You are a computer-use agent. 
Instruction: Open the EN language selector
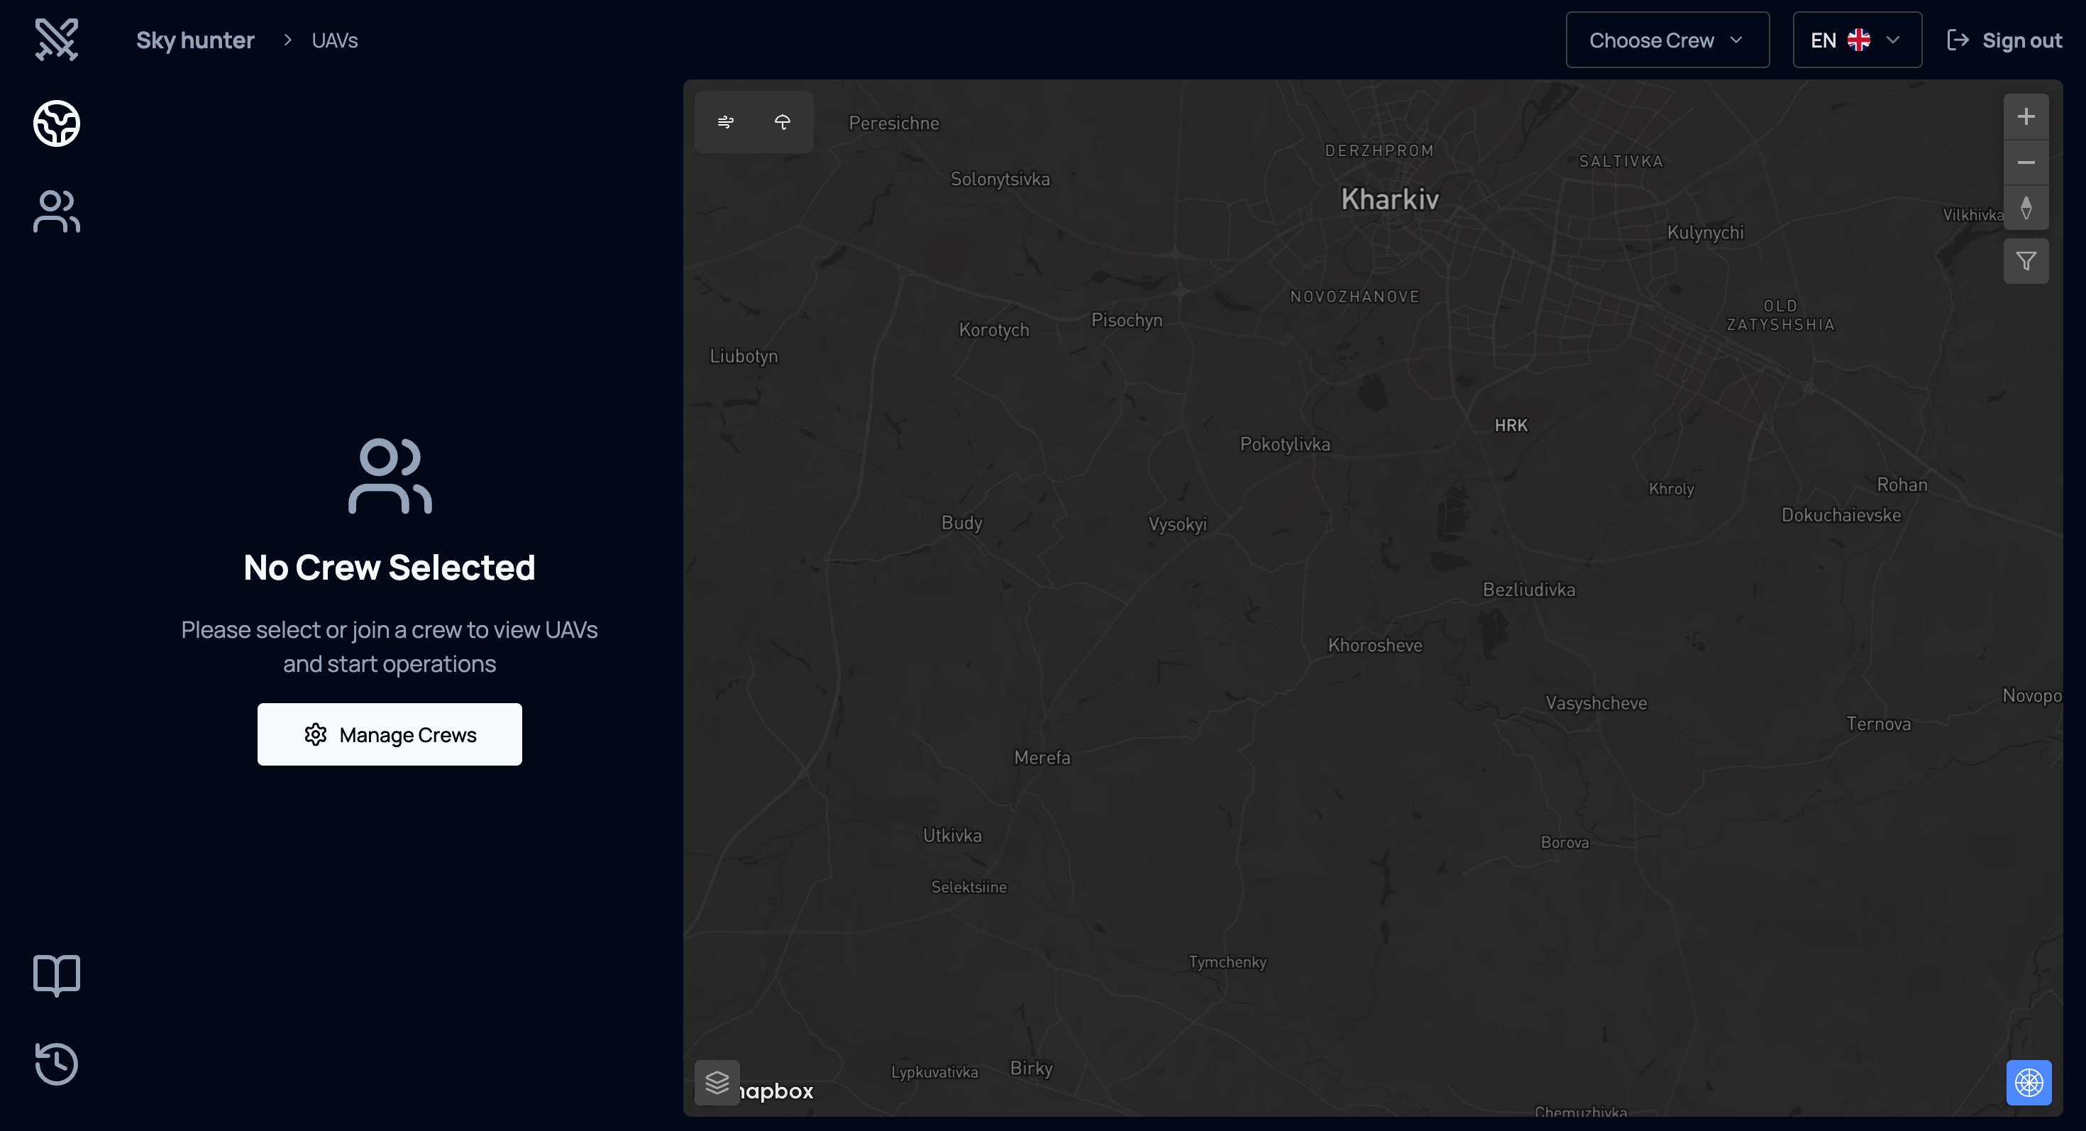(x=1840, y=40)
